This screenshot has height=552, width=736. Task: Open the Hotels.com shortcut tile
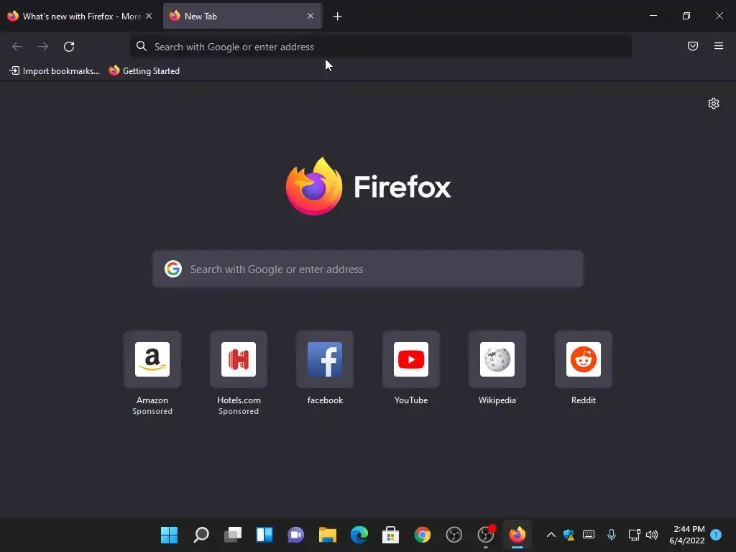(x=239, y=359)
